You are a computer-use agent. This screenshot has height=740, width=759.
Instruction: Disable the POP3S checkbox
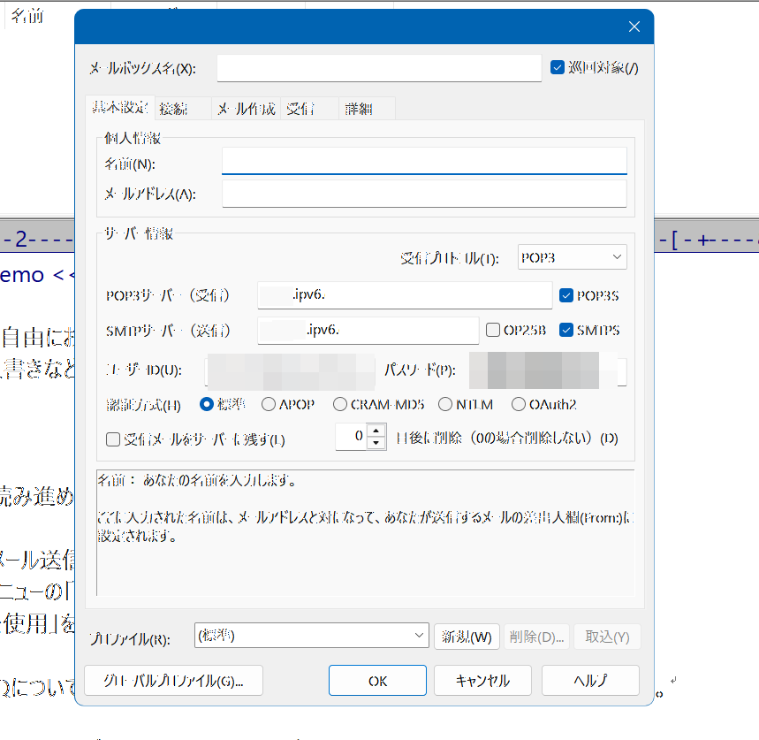point(566,296)
